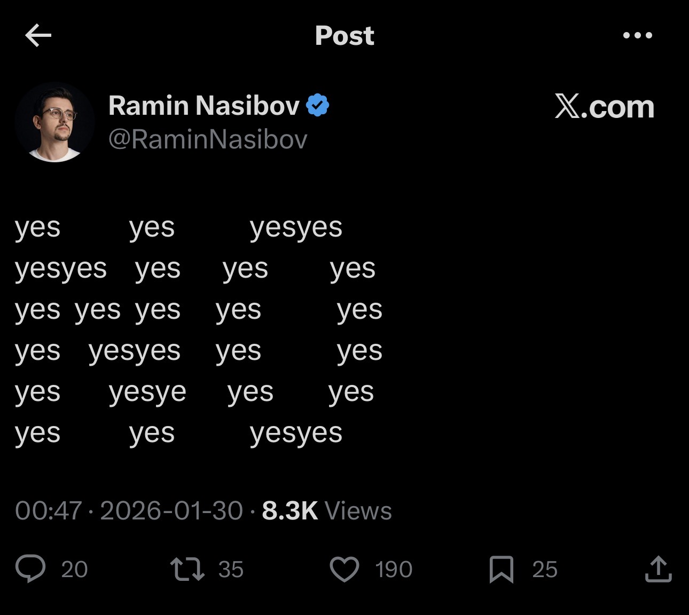Repost using the repost arrows icon
The width and height of the screenshot is (689, 615).
pos(187,569)
